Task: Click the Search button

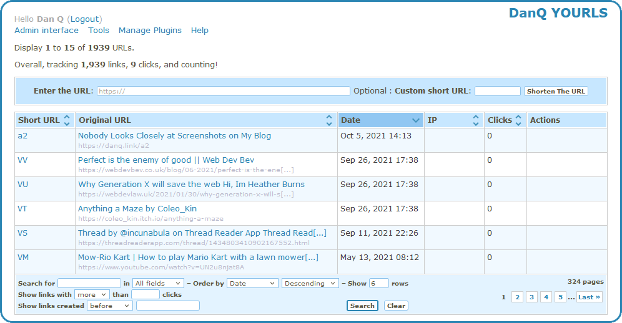Action: click(x=362, y=306)
